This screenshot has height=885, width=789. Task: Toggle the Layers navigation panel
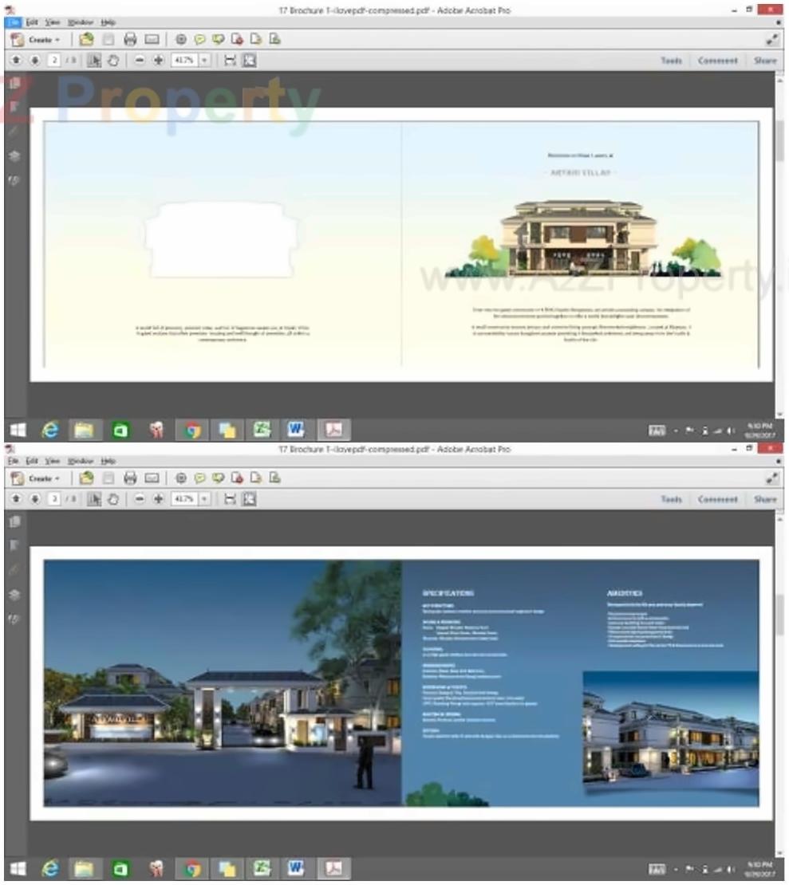14,155
